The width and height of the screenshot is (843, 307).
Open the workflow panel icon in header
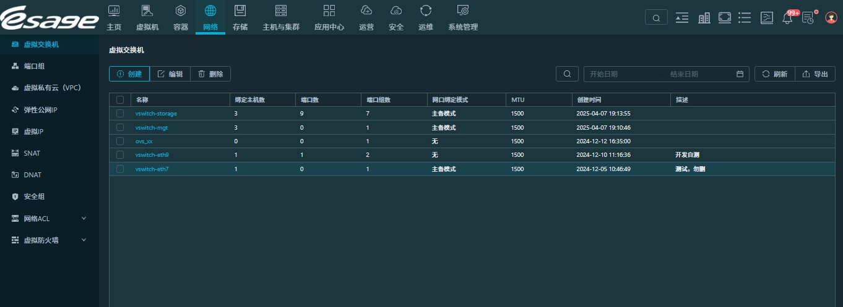767,17
